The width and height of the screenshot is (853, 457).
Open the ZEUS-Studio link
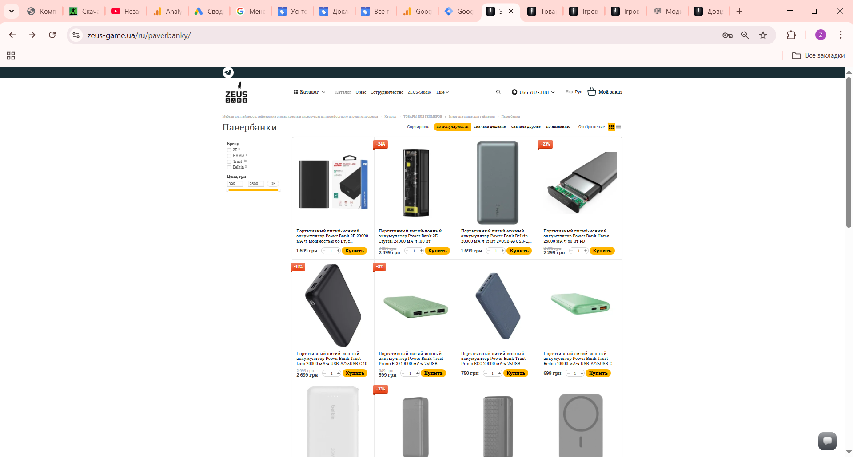[419, 92]
